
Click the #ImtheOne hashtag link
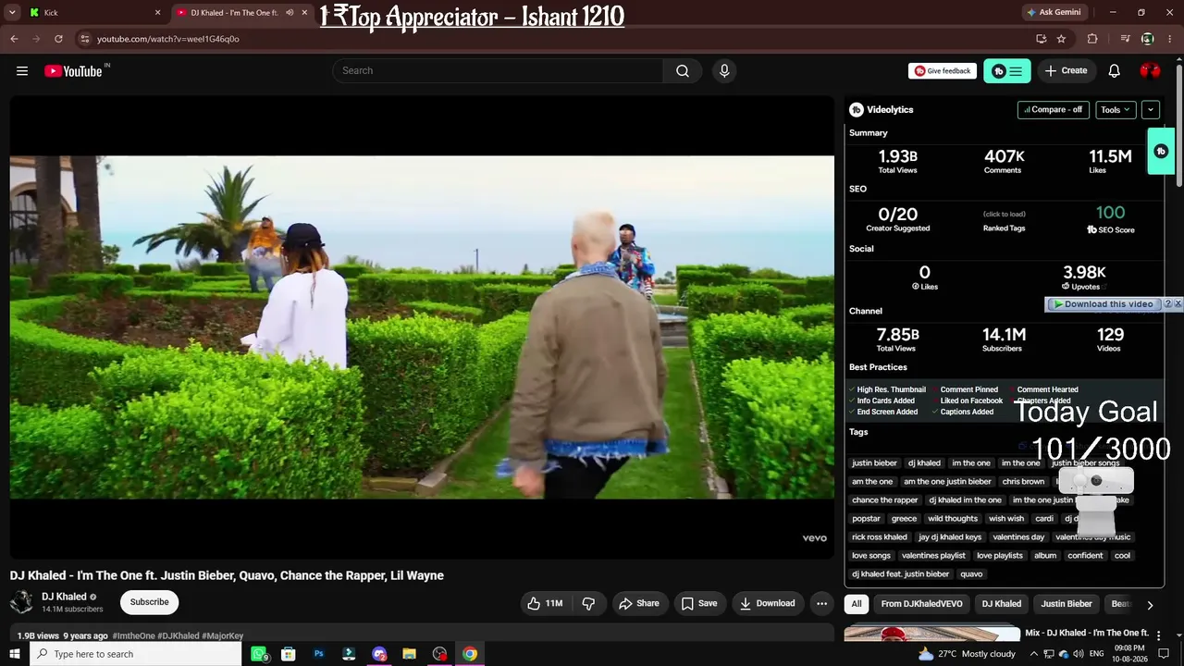pyautogui.click(x=133, y=636)
